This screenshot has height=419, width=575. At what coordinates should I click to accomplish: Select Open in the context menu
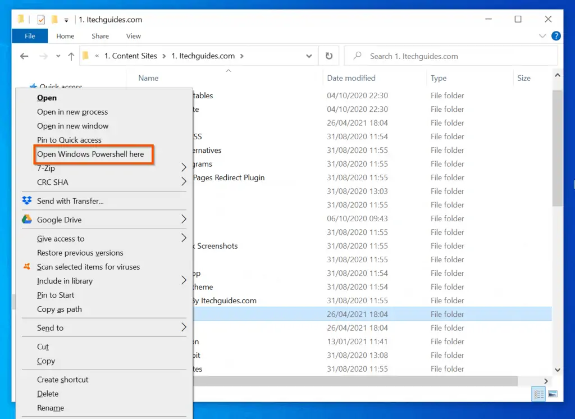click(x=104, y=98)
